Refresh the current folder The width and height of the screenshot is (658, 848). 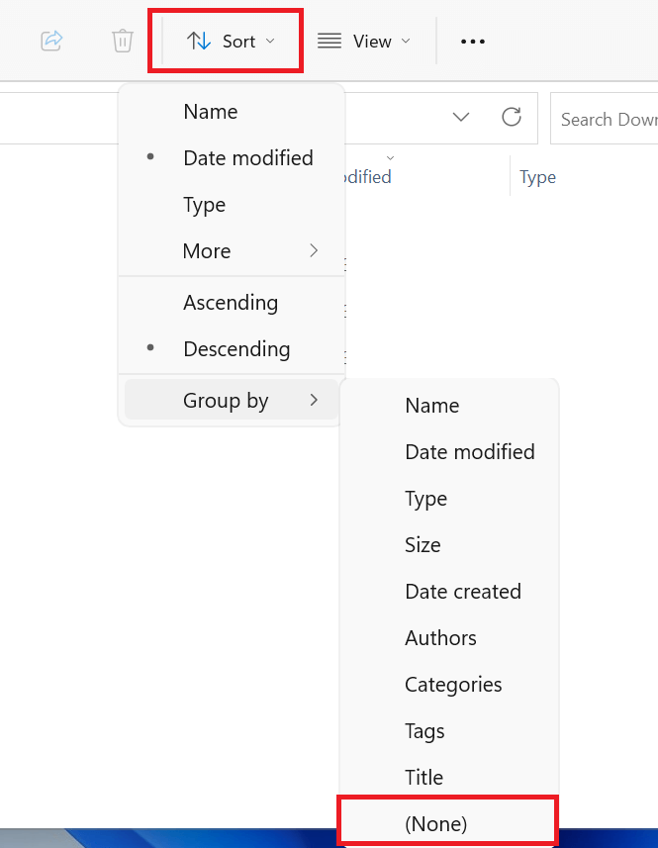(512, 117)
